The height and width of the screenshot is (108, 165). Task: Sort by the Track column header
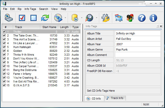click(x=26, y=27)
